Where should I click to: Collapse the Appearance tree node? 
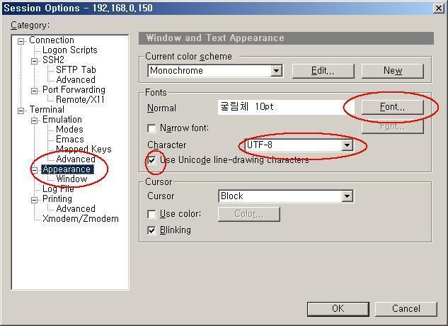(x=34, y=170)
